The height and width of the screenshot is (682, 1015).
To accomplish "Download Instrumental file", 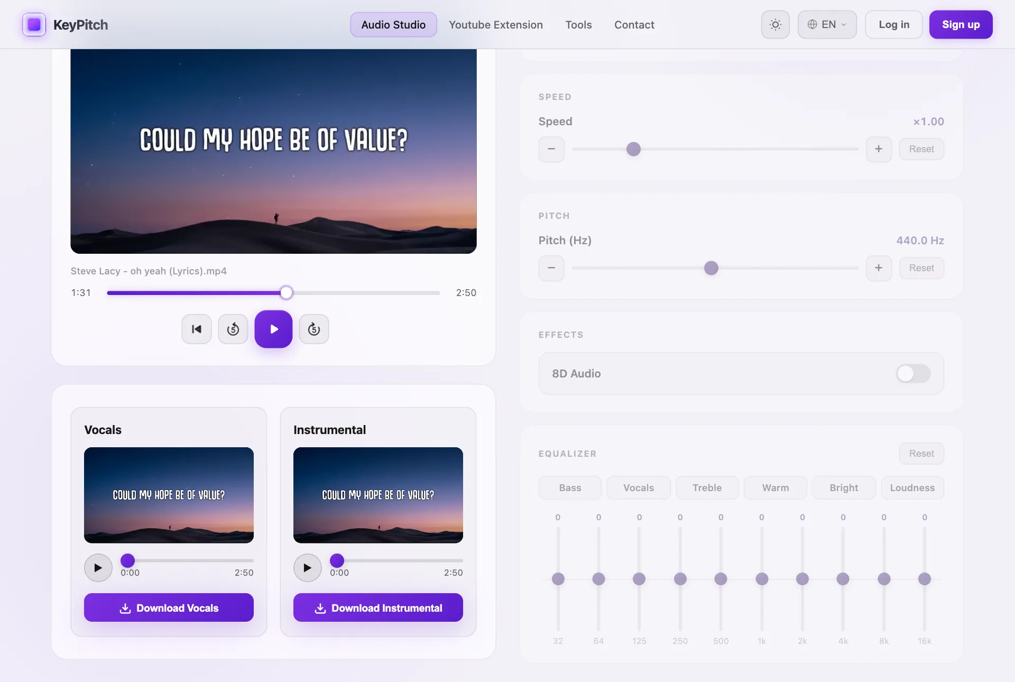I will click(378, 607).
